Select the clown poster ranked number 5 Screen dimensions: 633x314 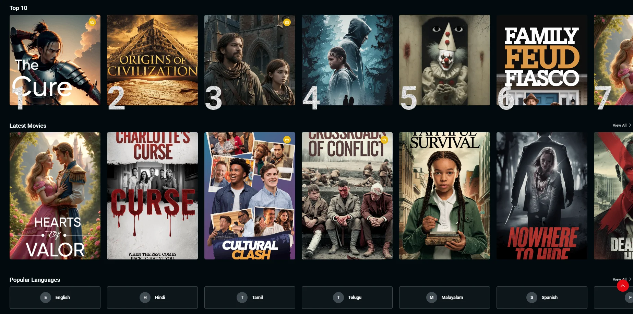click(x=444, y=60)
